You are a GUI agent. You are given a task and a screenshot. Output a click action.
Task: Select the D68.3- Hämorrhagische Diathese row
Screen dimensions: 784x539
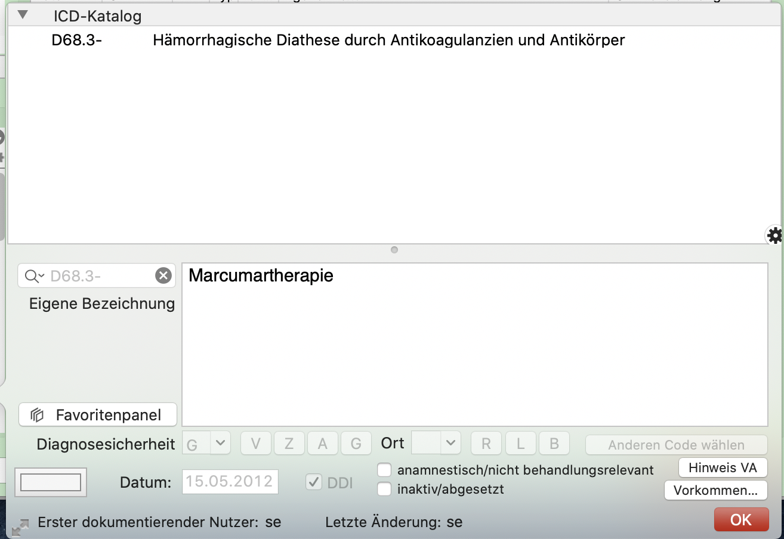[x=394, y=41]
